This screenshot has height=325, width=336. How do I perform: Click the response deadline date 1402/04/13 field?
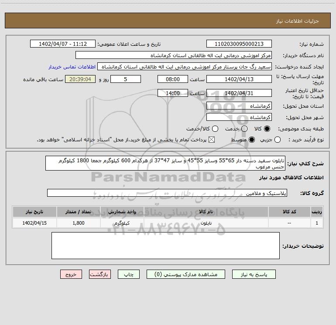(x=239, y=79)
